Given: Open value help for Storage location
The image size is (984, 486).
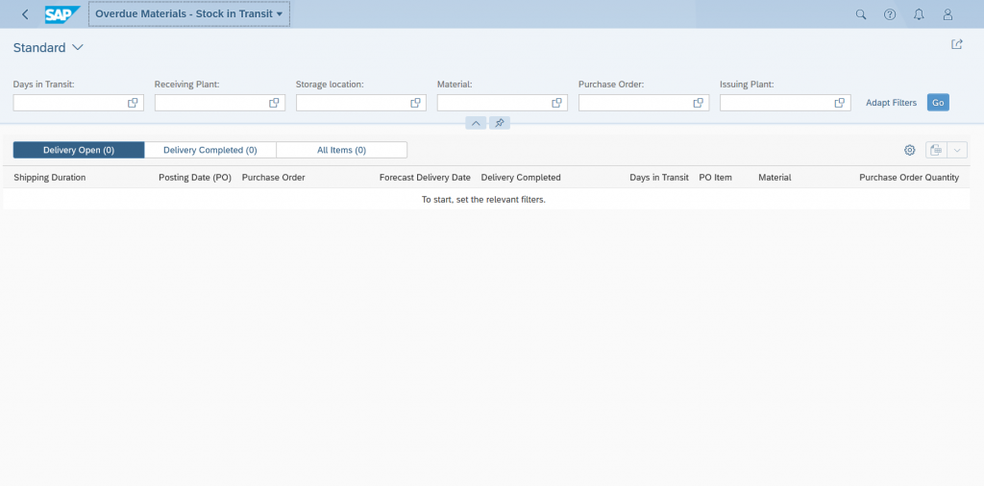Looking at the screenshot, I should (x=415, y=103).
